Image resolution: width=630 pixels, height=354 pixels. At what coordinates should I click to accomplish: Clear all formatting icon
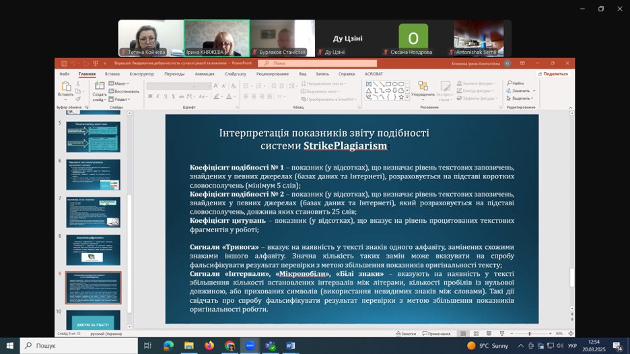coord(234,86)
